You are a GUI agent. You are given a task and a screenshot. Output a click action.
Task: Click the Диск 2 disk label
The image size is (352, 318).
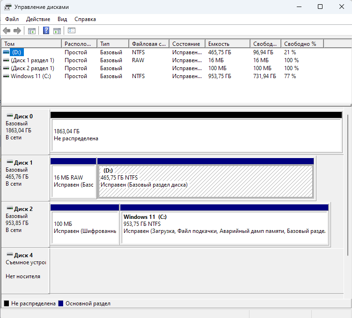pos(23,209)
